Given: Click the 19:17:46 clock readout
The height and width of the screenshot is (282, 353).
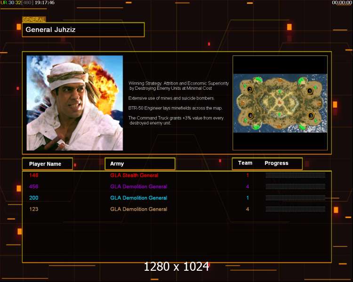Looking at the screenshot, I should 45,3.
